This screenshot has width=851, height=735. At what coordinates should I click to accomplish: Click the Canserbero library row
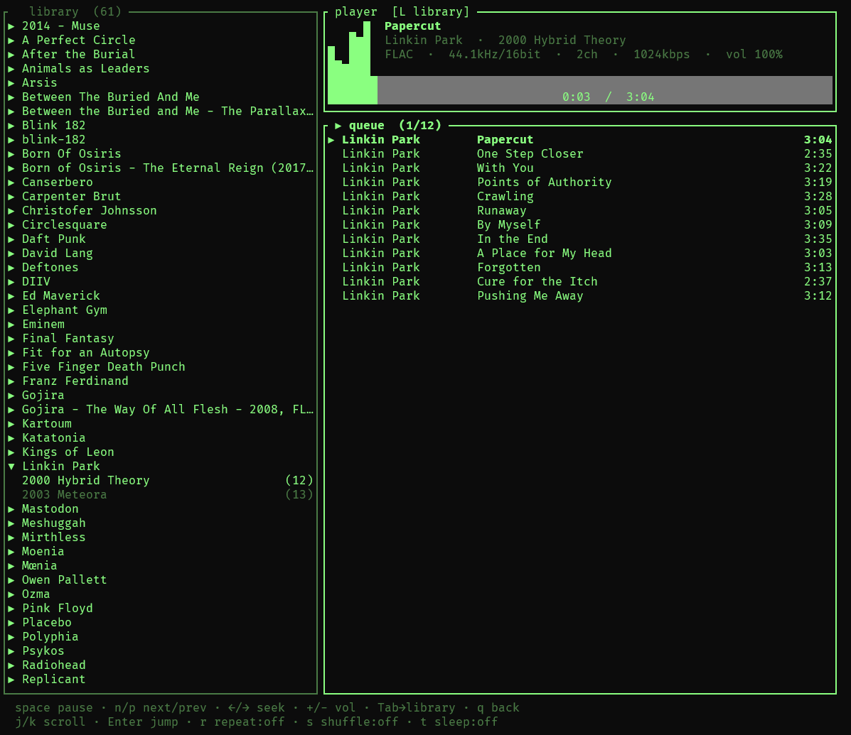161,182
